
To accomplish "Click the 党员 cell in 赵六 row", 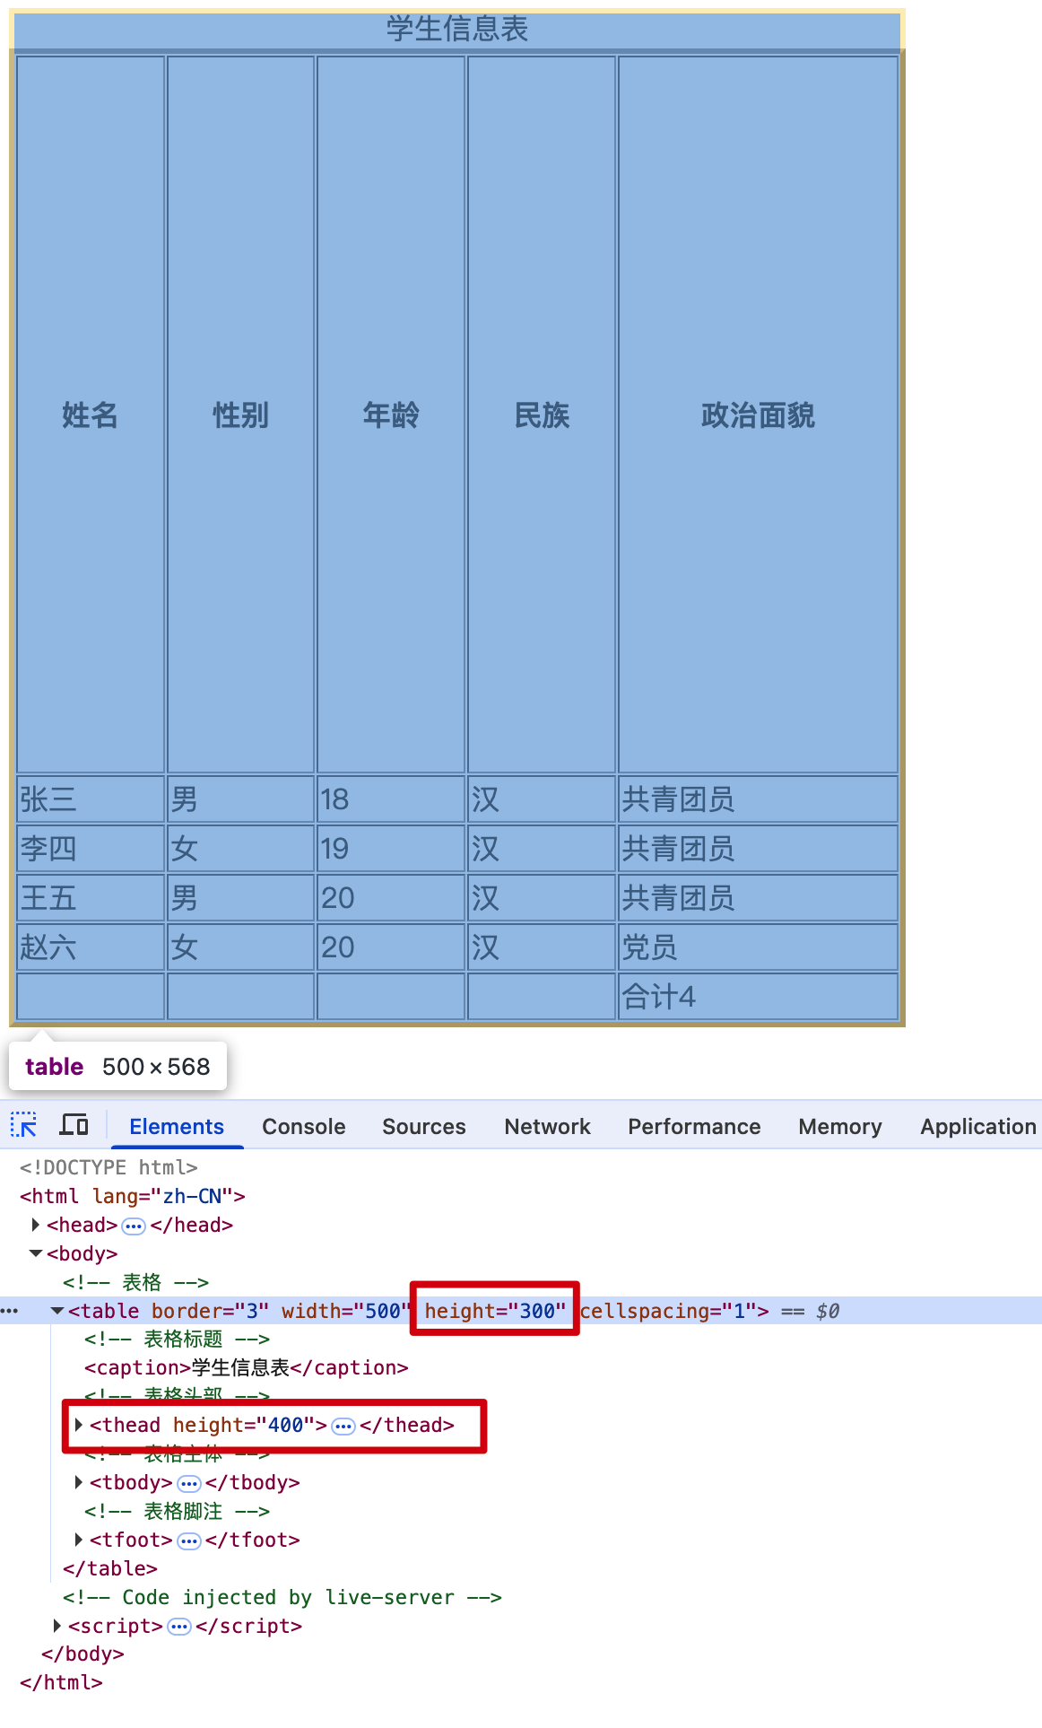I will [x=759, y=947].
